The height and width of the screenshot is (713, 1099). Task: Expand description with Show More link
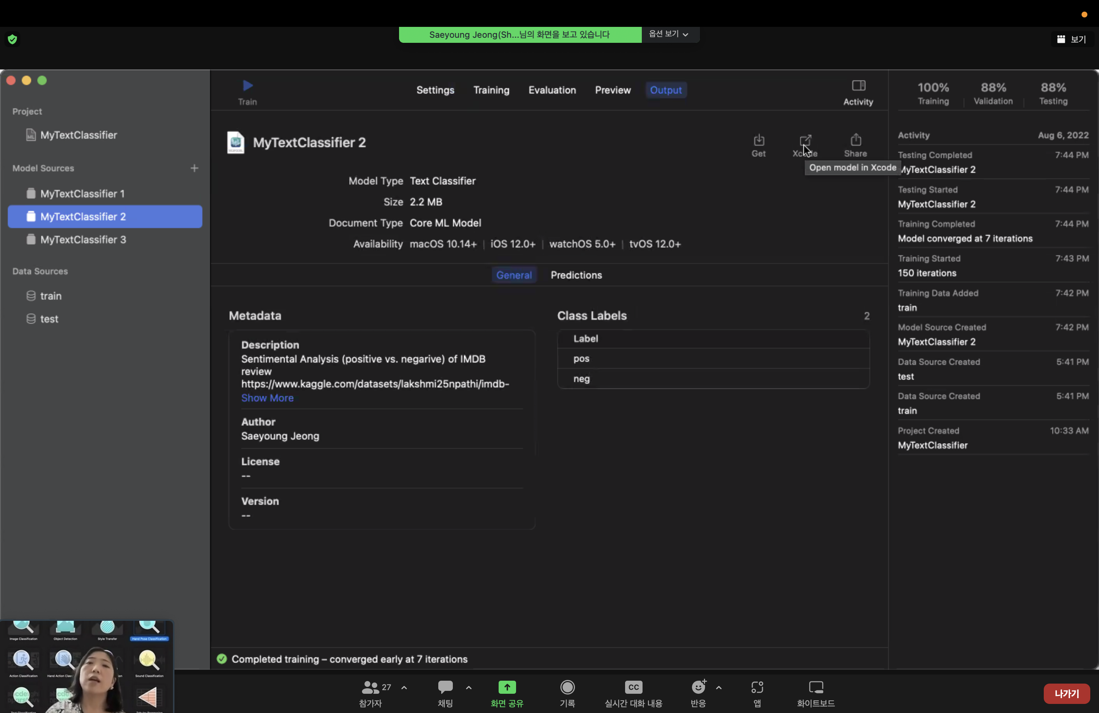[267, 398]
